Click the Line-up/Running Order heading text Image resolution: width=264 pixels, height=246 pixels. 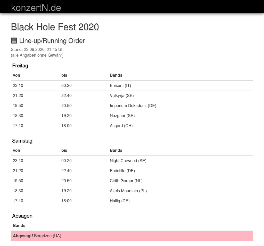point(52,41)
